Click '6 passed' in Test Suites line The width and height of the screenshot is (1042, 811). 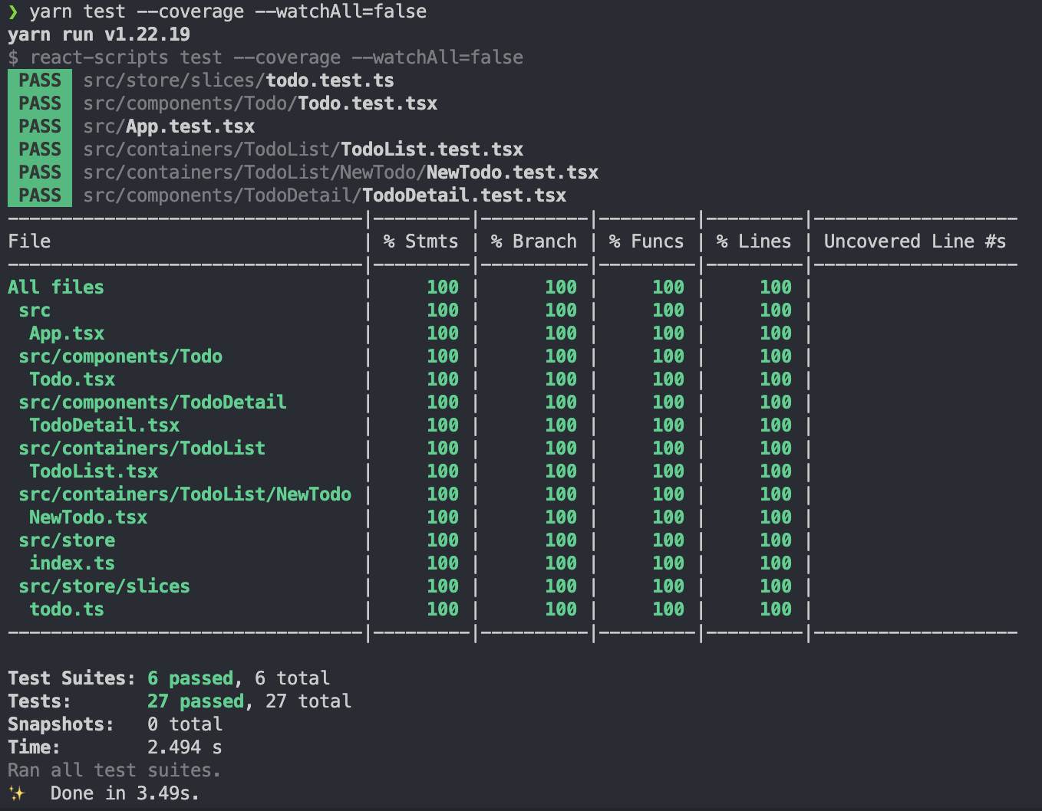(x=190, y=678)
